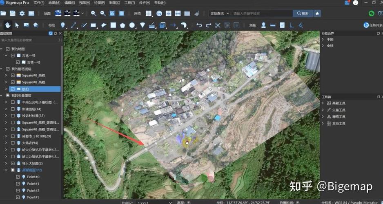Select the line drawing tool
The image size is (383, 204).
pos(73,25)
